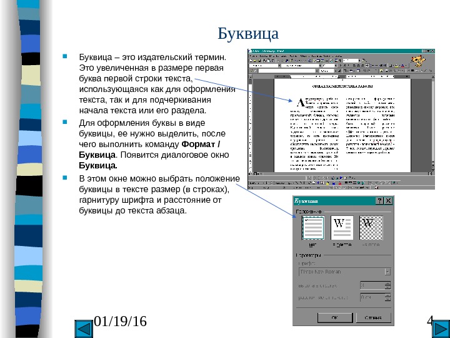This screenshot has width=450, height=338.
Task: Click the Save icon in Word toolbar
Action: pyautogui.click(x=259, y=61)
